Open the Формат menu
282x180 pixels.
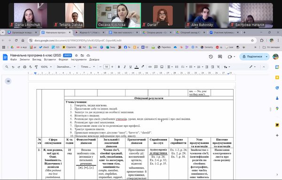pyautogui.click(x=63, y=59)
